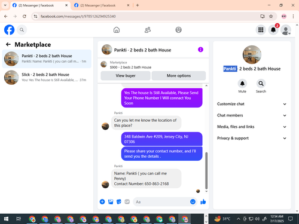Click the $900 - 2 beds 2 bath House text

point(130,67)
